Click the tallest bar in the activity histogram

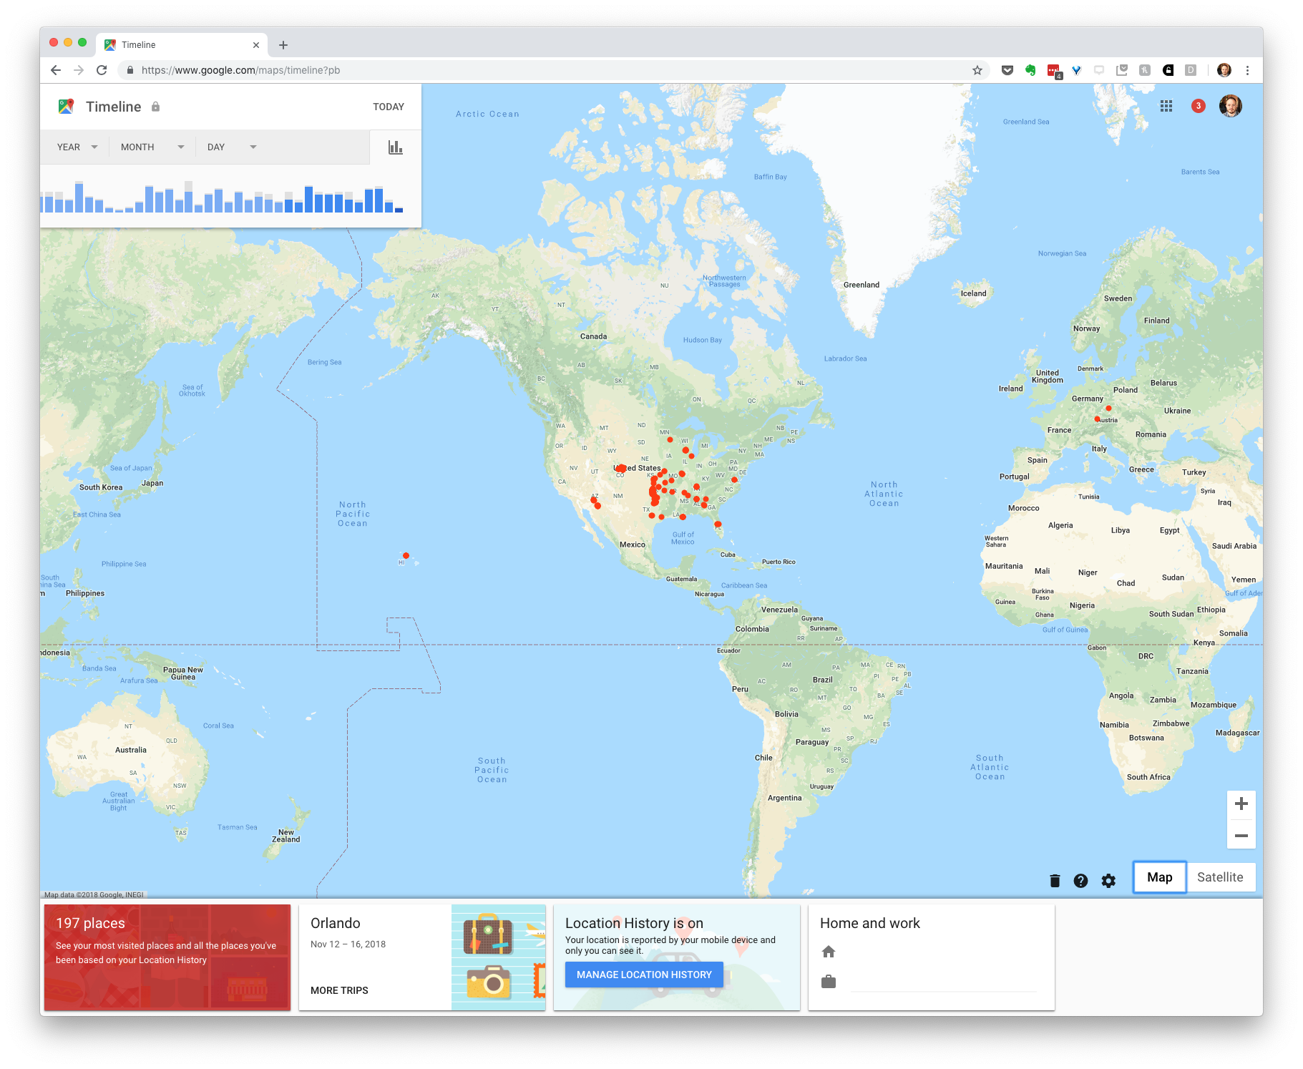point(79,197)
